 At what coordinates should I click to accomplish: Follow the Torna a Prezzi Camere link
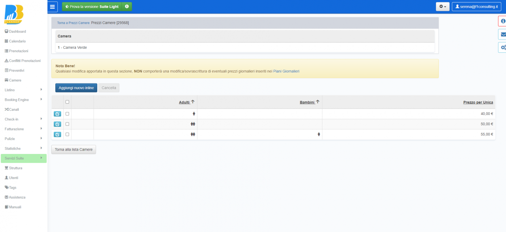coord(73,23)
